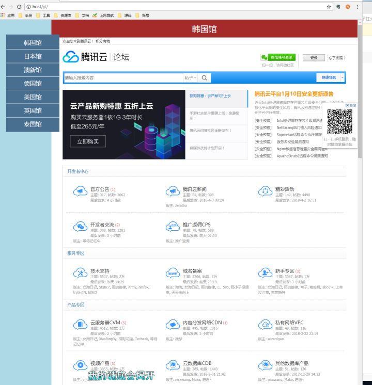Click the 新手专区 user cloud icon
The width and height of the screenshot is (372, 385).
[x=265, y=273]
